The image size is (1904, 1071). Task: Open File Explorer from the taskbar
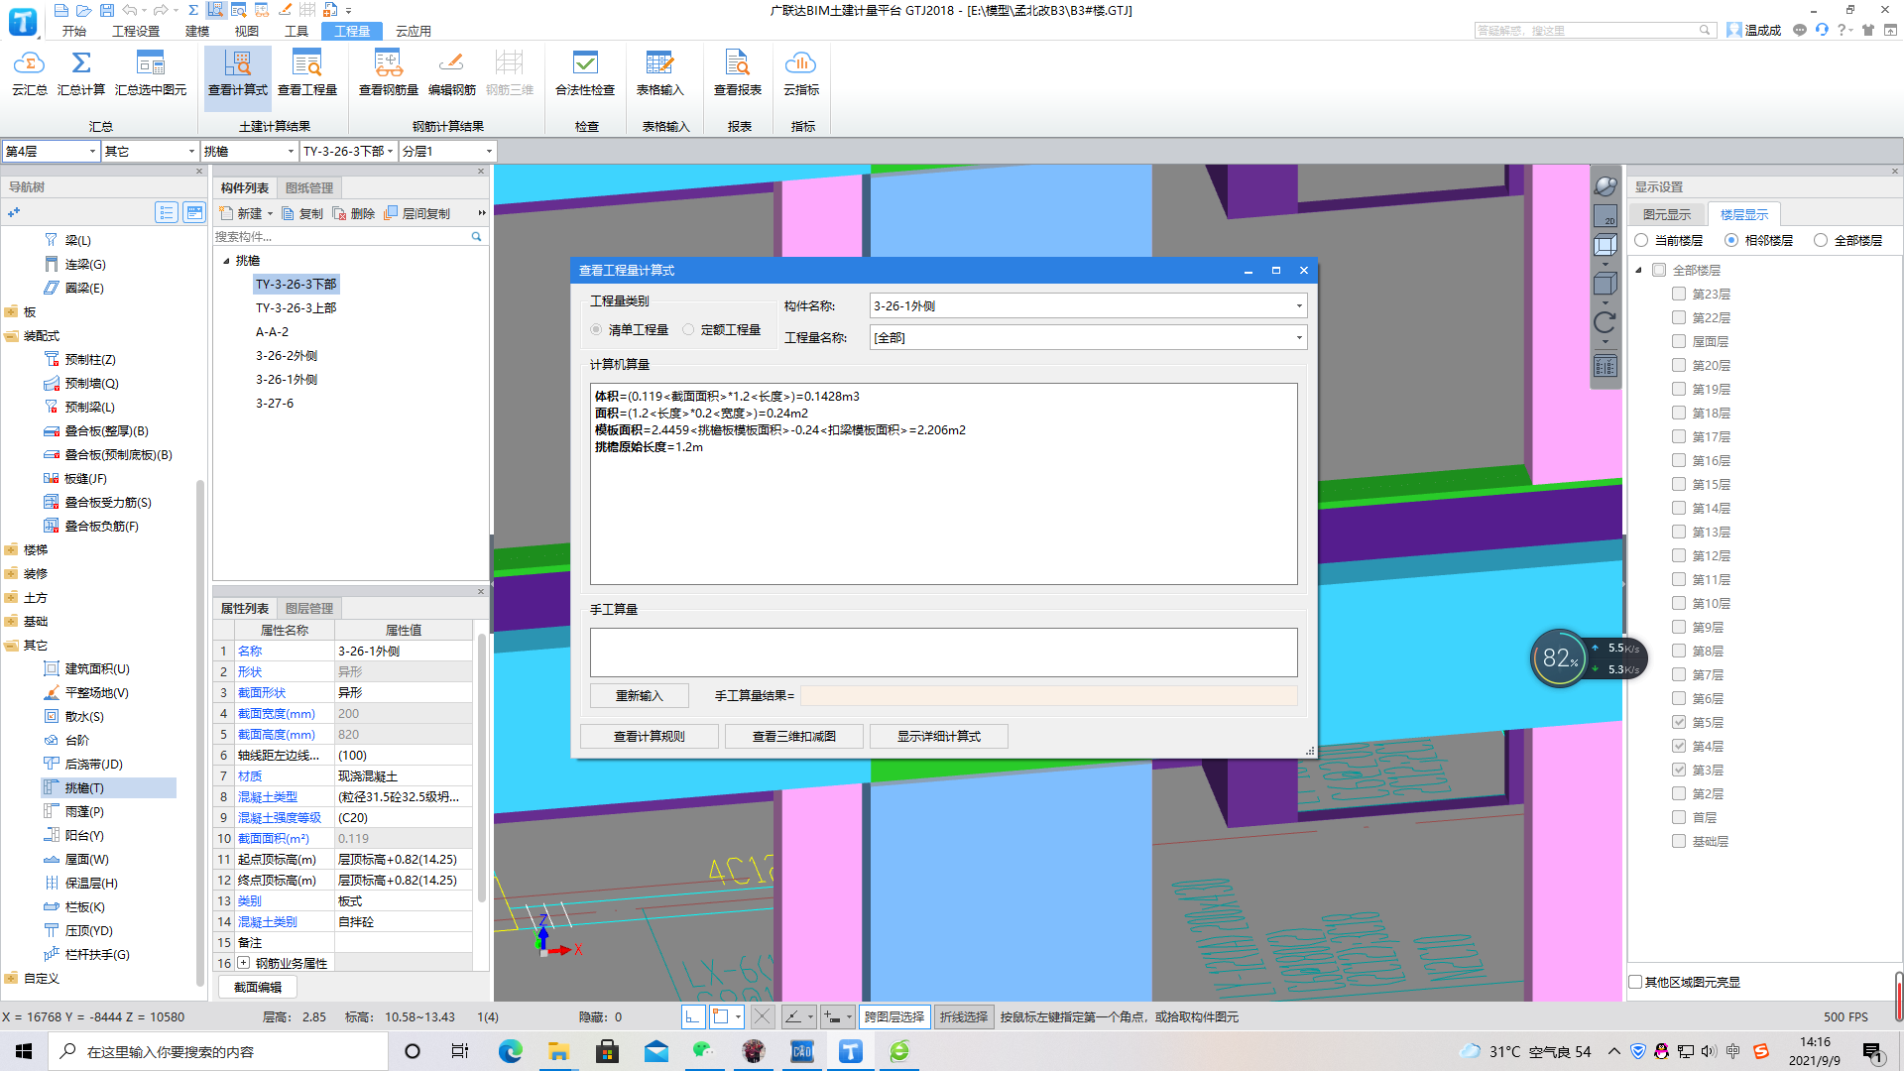pyautogui.click(x=559, y=1051)
